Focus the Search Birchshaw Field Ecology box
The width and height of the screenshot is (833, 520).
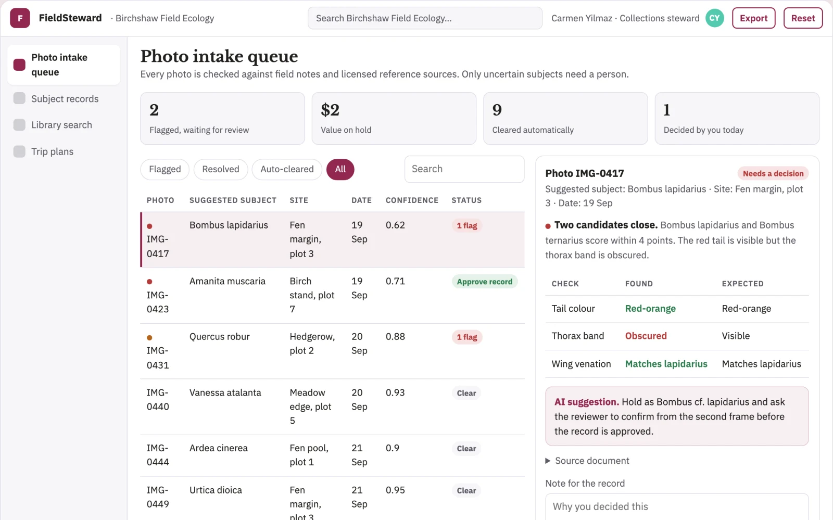425,18
